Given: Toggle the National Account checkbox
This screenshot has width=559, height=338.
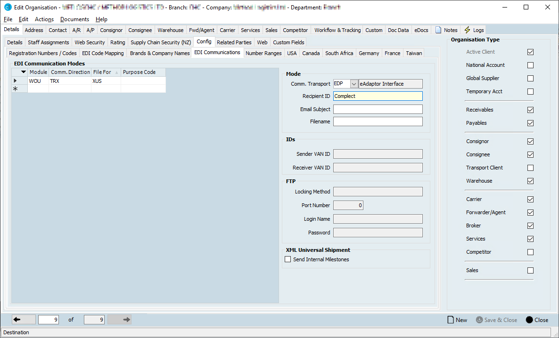Looking at the screenshot, I should point(530,65).
